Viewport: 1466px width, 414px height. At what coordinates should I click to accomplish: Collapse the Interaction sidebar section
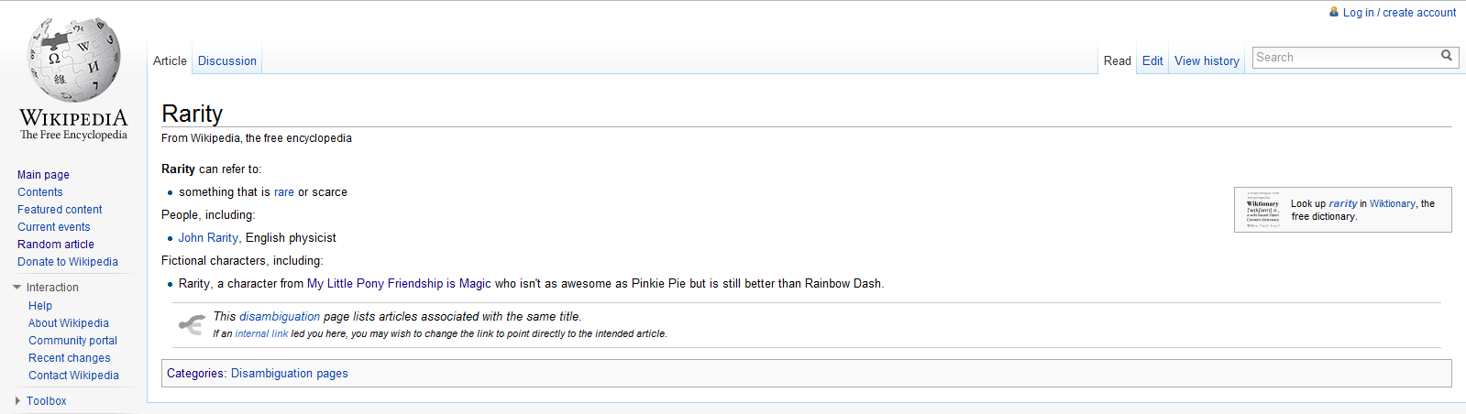point(17,288)
